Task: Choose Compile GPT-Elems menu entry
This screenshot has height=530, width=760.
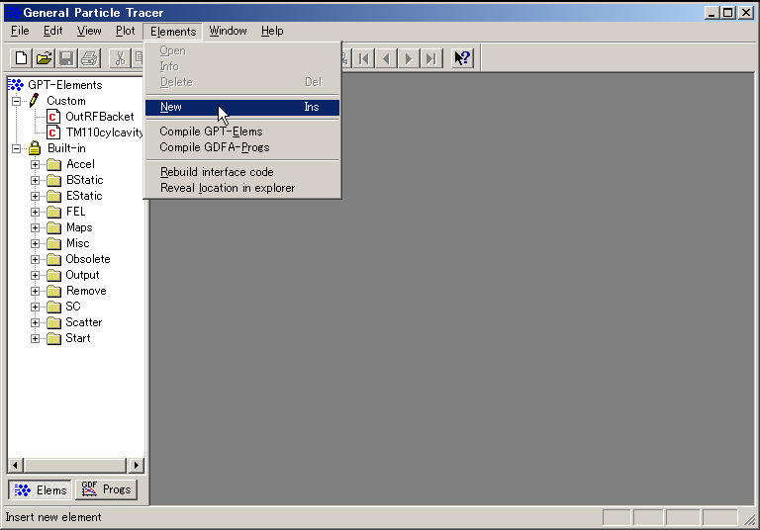Action: click(242, 132)
